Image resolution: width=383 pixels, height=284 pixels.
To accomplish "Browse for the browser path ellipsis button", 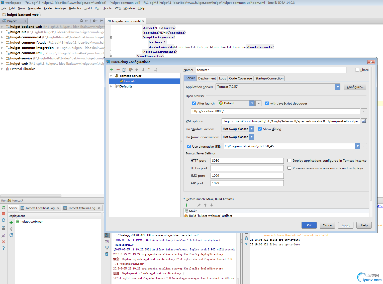I will [x=258, y=103].
